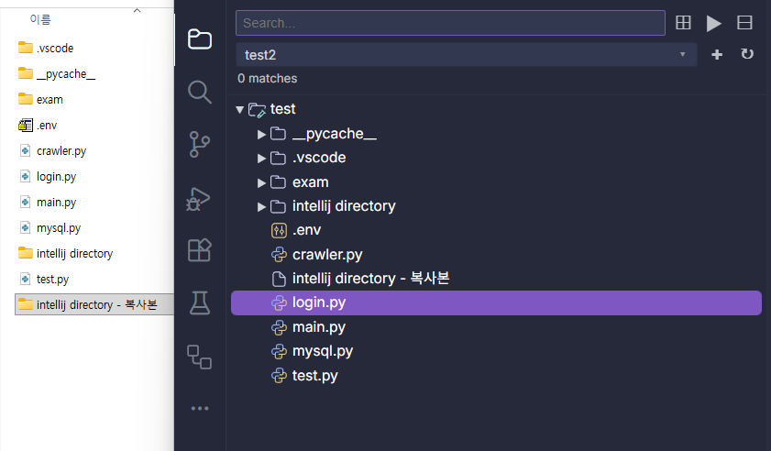Click the exam folder icon in file explorer list

pyautogui.click(x=25, y=99)
